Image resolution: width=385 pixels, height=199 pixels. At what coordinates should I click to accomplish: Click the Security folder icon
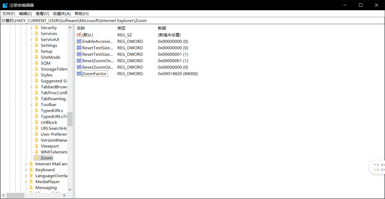pyautogui.click(x=37, y=28)
